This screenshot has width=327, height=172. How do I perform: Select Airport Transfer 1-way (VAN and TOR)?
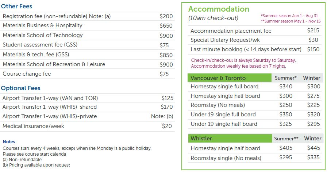point(50,98)
